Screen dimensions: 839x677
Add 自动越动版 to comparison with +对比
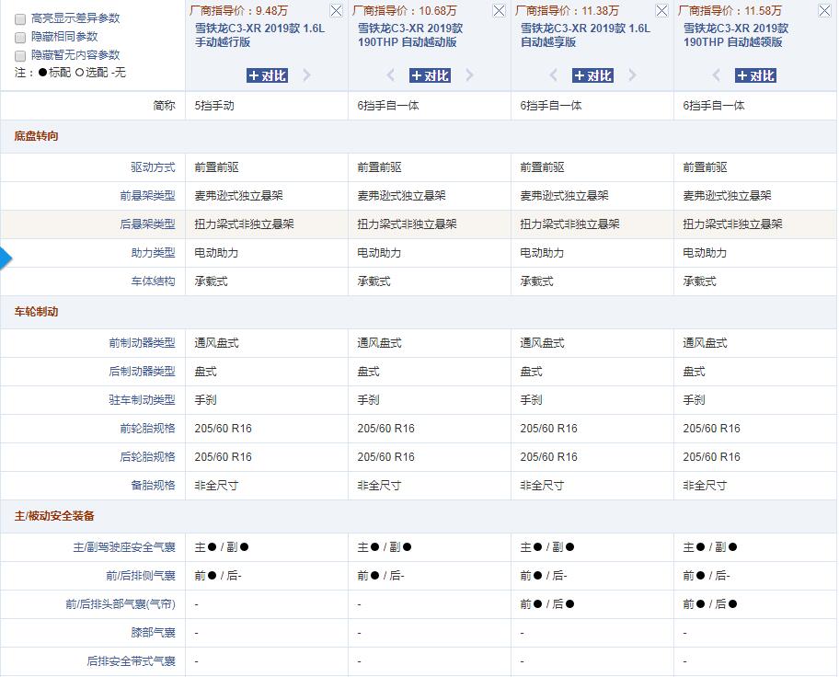[430, 75]
